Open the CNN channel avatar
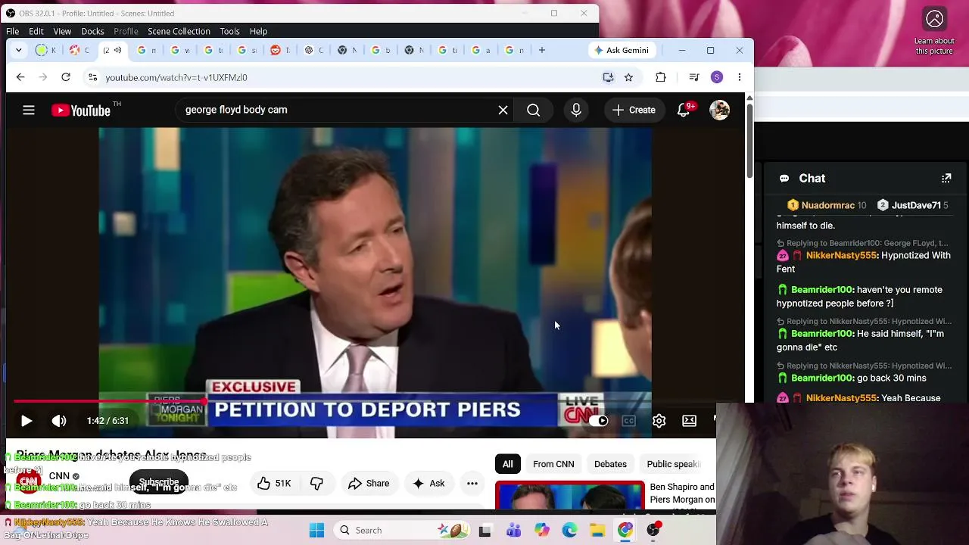This screenshot has height=545, width=969. coord(28,480)
